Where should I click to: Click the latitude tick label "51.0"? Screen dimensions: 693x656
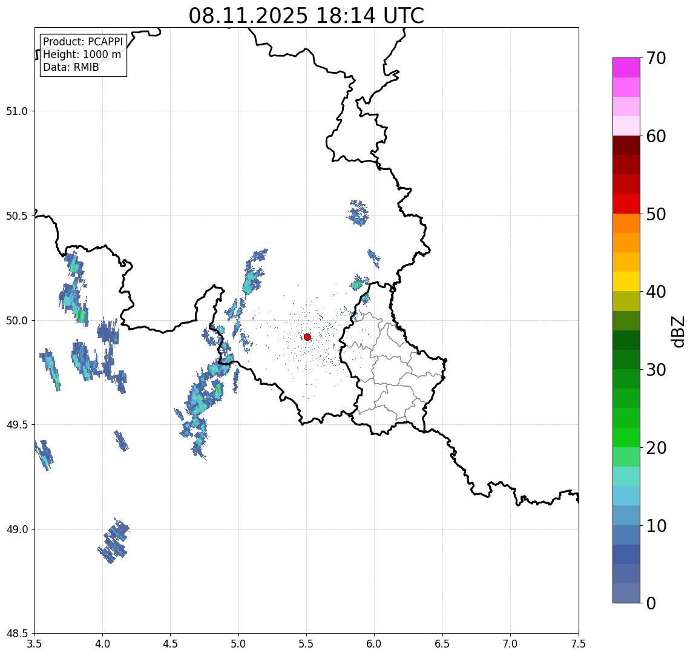17,111
